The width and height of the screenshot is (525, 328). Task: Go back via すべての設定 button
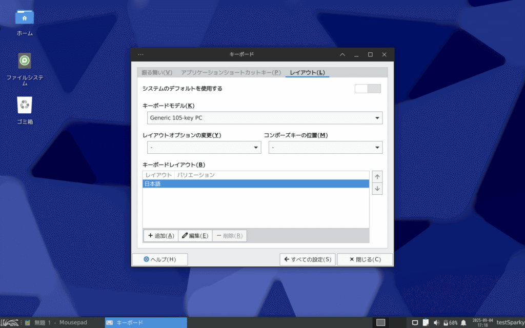tap(307, 259)
